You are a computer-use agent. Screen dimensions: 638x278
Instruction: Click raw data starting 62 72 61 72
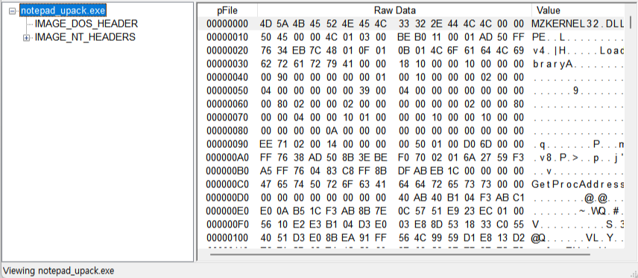coord(392,64)
